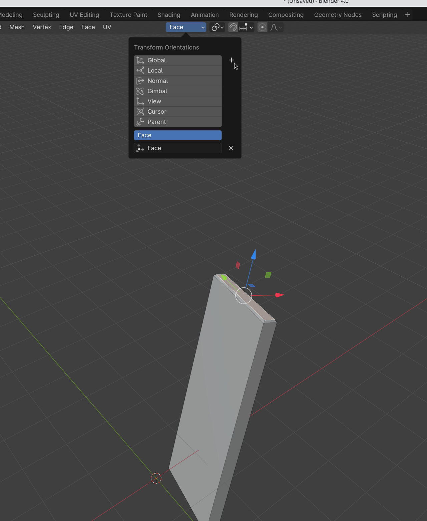Screen dimensions: 427x521
Task: Choose the Gimbal transform orientation
Action: [178, 91]
